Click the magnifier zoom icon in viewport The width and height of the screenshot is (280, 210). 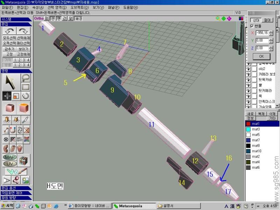(x=218, y=19)
